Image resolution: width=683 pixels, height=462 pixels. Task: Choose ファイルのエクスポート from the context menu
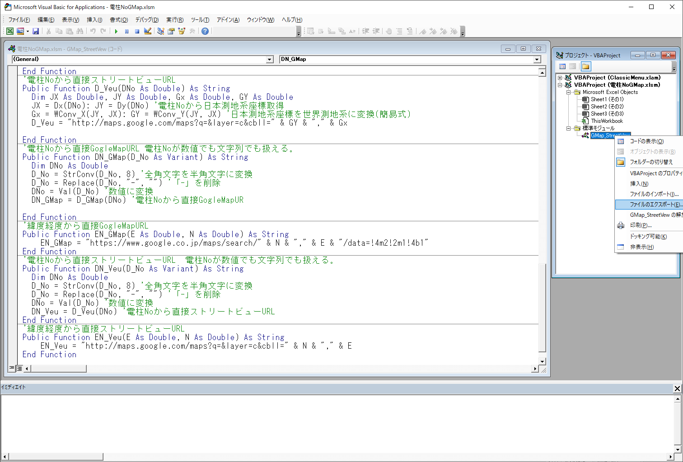click(x=655, y=205)
